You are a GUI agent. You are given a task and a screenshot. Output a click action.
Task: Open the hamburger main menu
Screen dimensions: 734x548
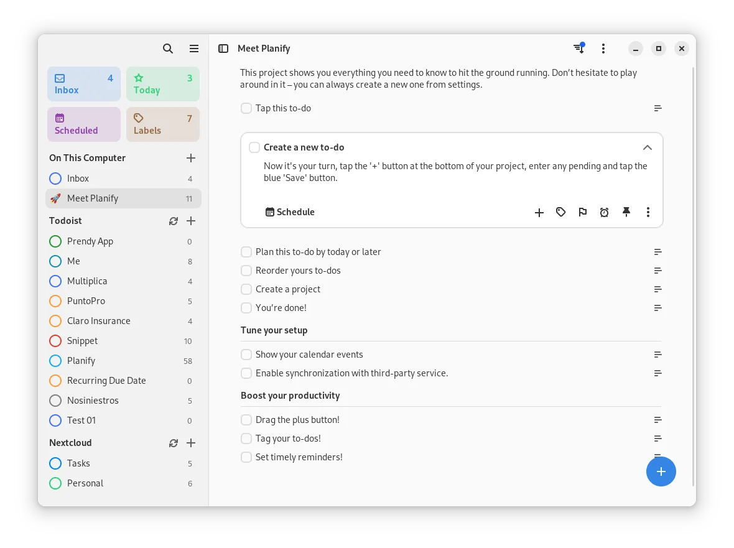click(194, 49)
